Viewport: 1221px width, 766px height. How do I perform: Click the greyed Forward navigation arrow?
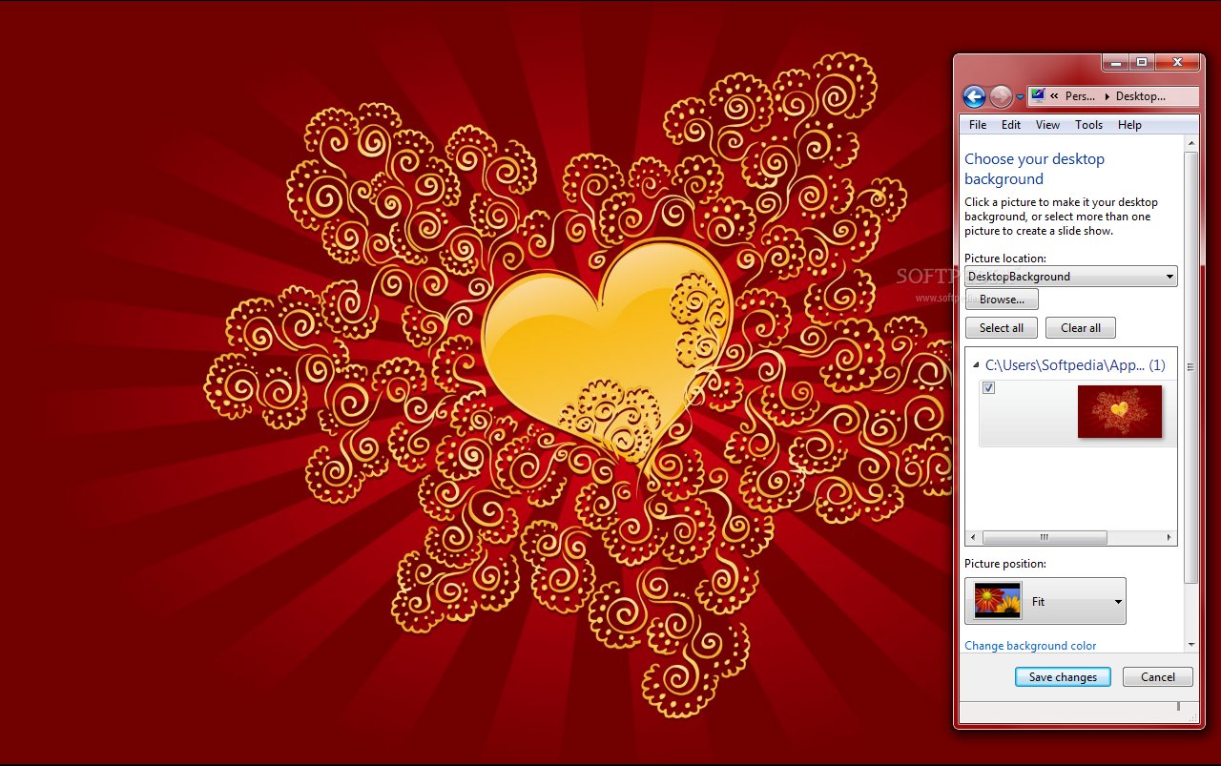(1001, 96)
